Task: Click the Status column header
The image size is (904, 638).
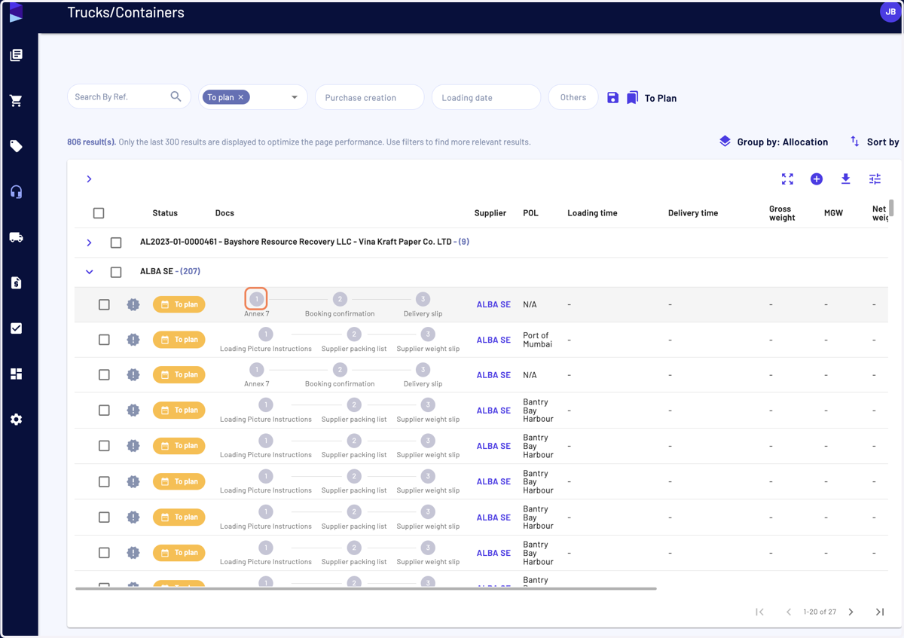Action: pyautogui.click(x=165, y=213)
